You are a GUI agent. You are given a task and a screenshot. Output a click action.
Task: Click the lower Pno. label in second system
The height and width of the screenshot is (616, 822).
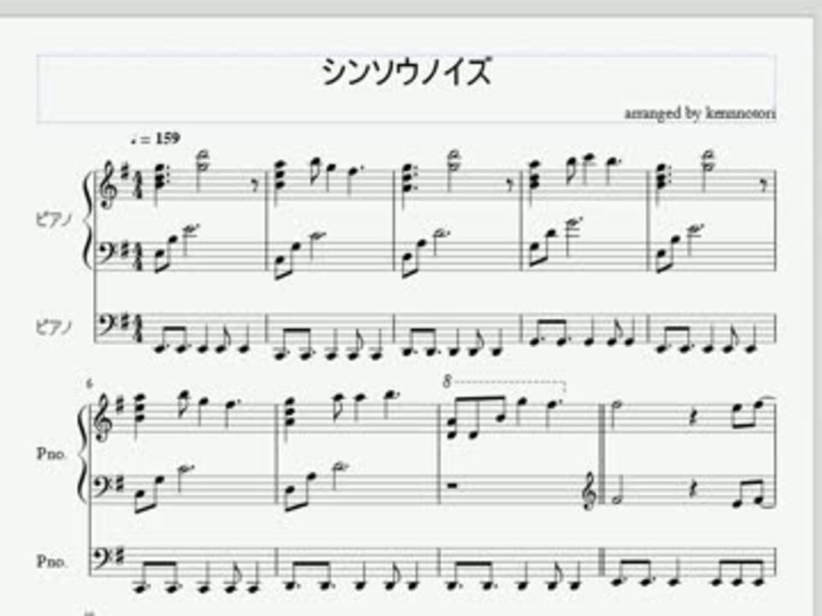[x=51, y=562]
